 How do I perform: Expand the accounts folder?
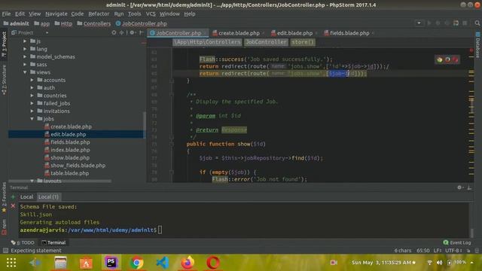(32, 80)
